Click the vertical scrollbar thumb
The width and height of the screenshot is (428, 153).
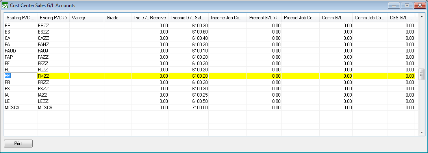point(421,74)
